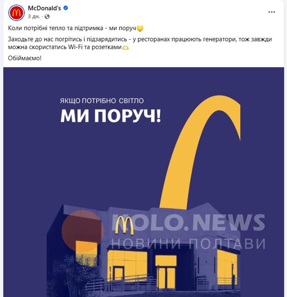
Task: Click the red circle on the building
Action: [x=83, y=231]
